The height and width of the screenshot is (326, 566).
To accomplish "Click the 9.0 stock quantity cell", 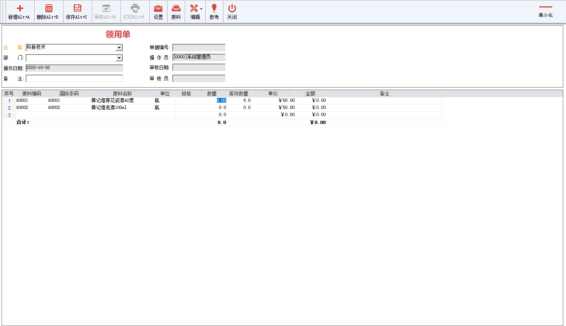I will [x=239, y=101].
